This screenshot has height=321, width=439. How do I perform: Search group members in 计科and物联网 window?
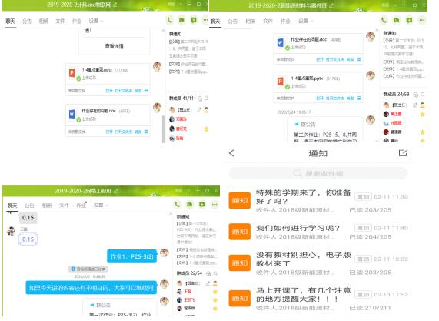click(x=207, y=99)
